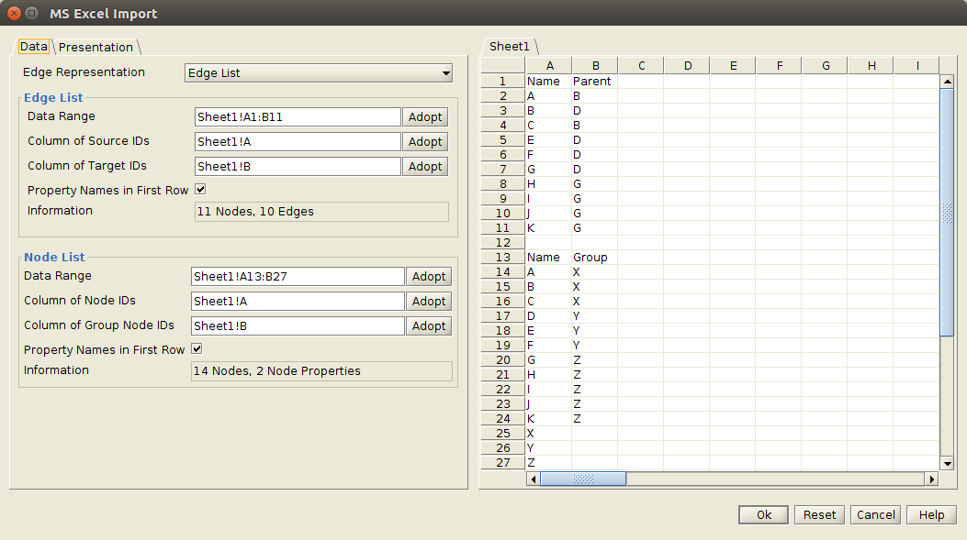Click the vertical scrollbar thumb
Image resolution: width=967 pixels, height=540 pixels.
click(948, 213)
